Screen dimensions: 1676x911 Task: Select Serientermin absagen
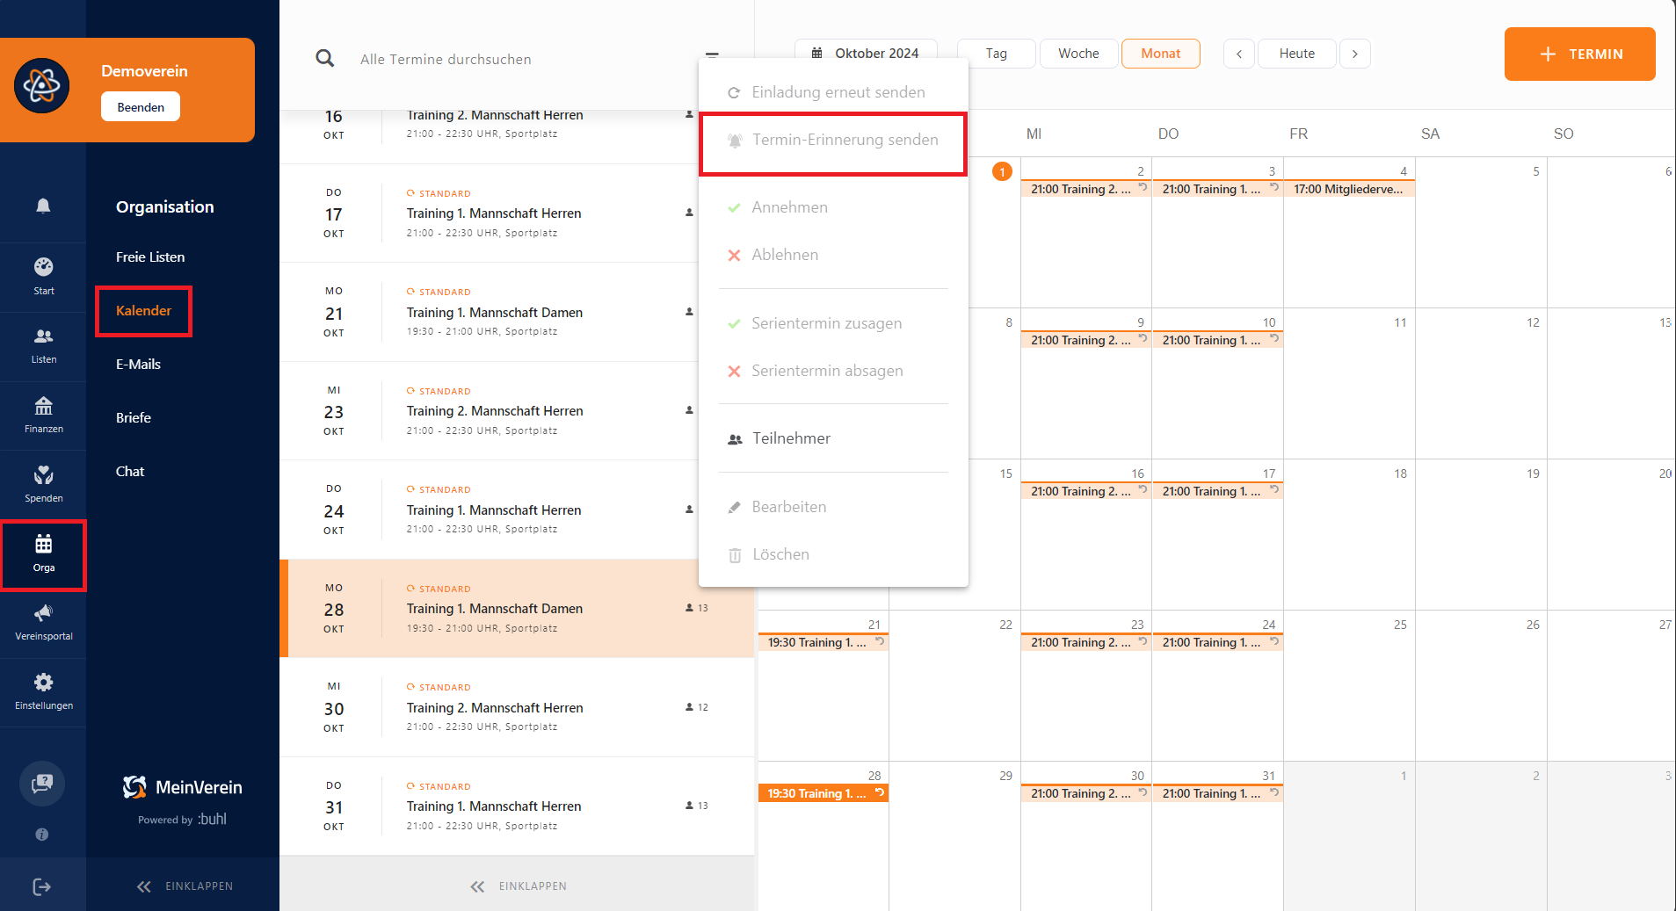click(833, 371)
